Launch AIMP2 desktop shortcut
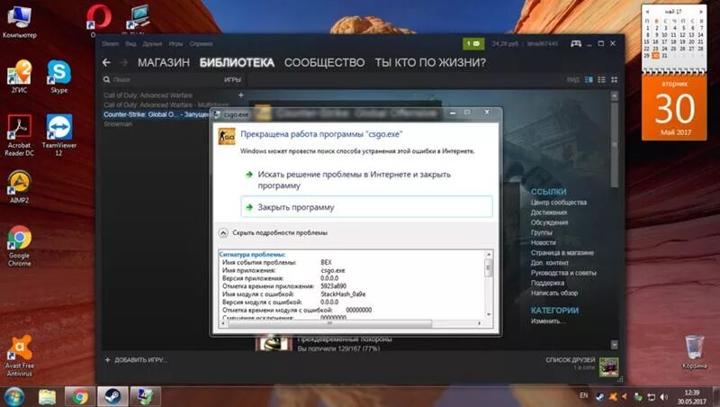Image resolution: width=720 pixels, height=407 pixels. pyautogui.click(x=19, y=187)
